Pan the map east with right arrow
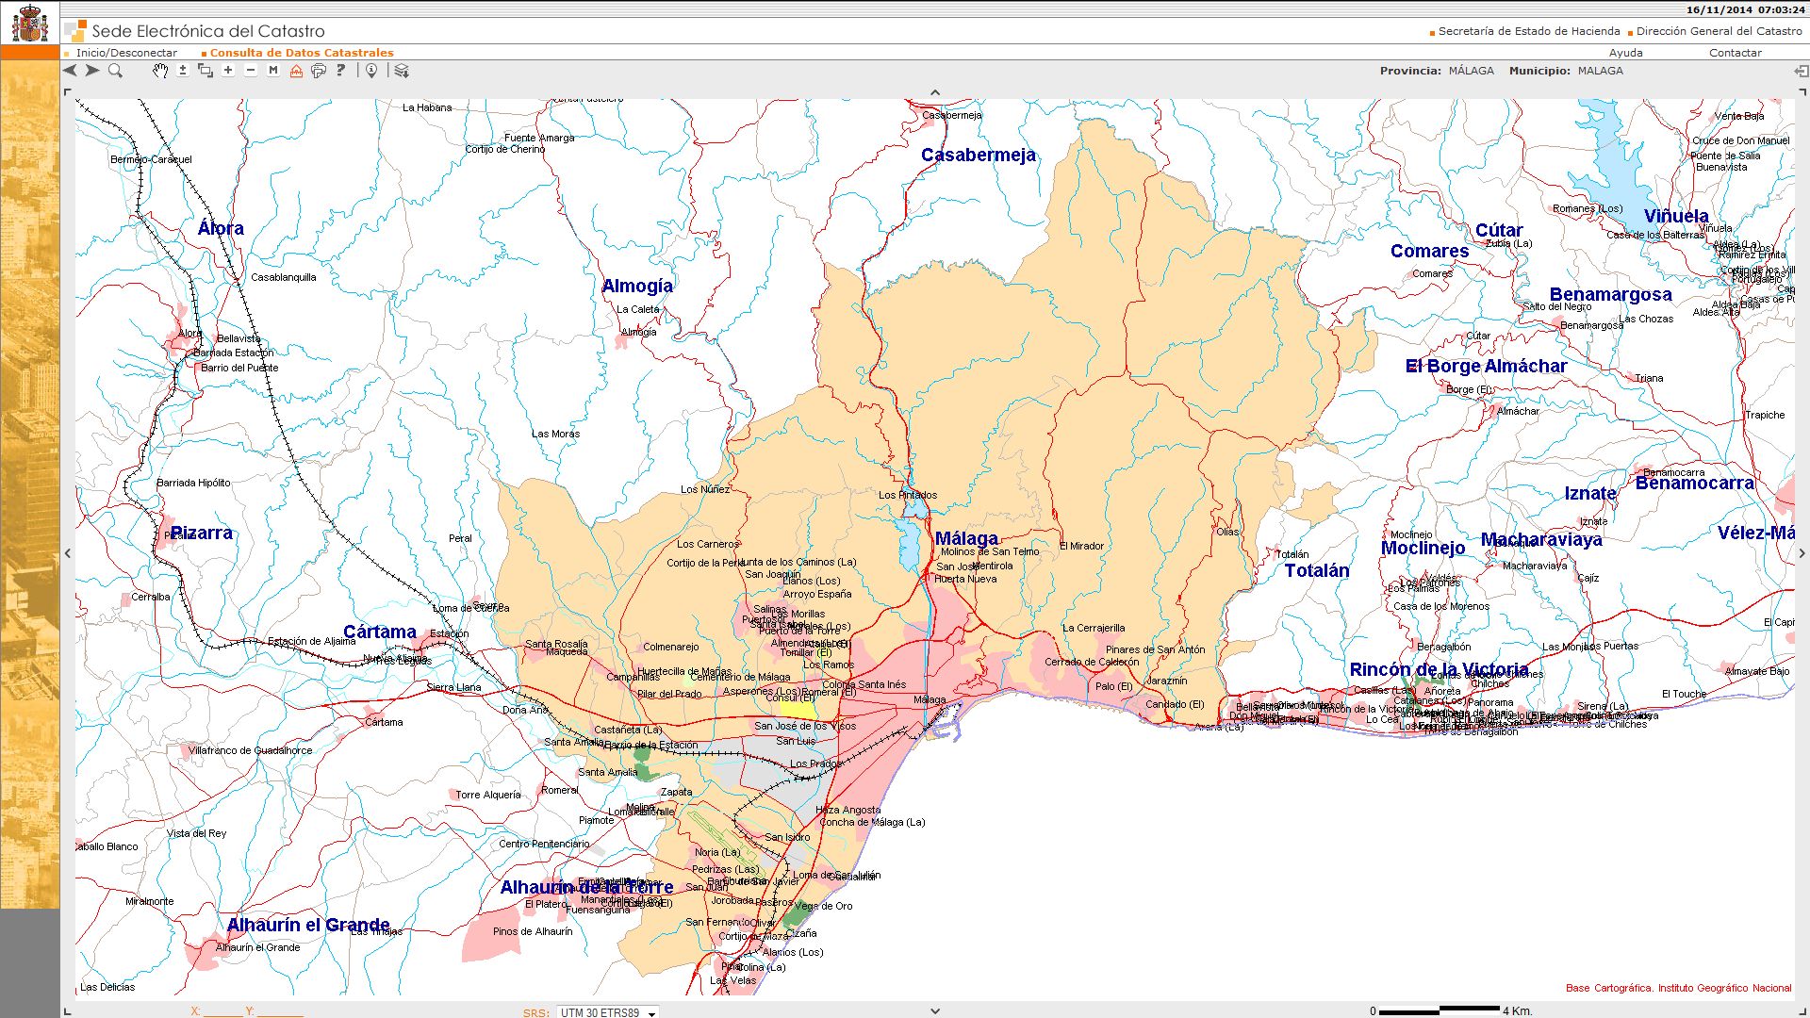 1802,553
